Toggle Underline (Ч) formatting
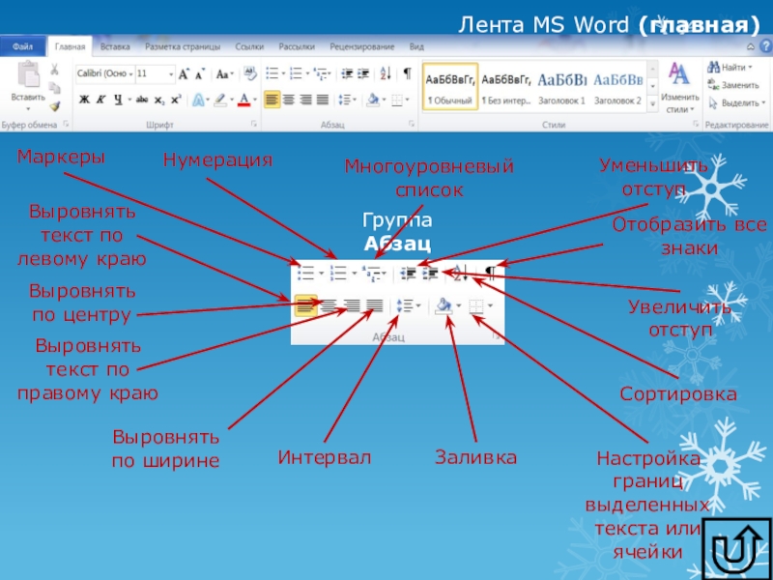 [x=118, y=101]
